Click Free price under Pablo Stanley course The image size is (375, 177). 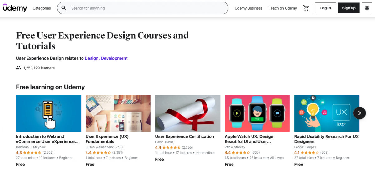(229, 164)
